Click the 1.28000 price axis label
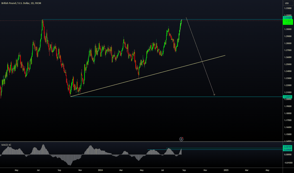Image resolution: width=294 pixels, height=173 pixels. tap(288, 43)
